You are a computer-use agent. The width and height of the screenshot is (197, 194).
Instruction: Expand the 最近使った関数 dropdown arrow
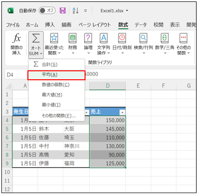pos(60,53)
